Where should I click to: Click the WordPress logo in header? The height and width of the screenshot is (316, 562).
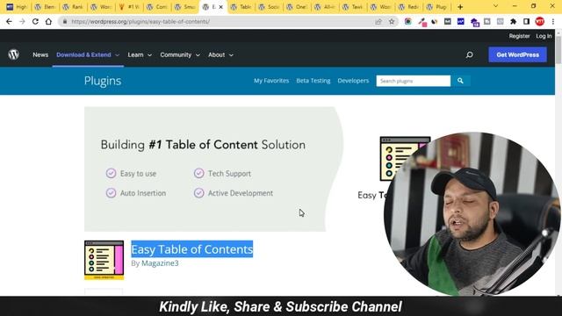(x=14, y=54)
